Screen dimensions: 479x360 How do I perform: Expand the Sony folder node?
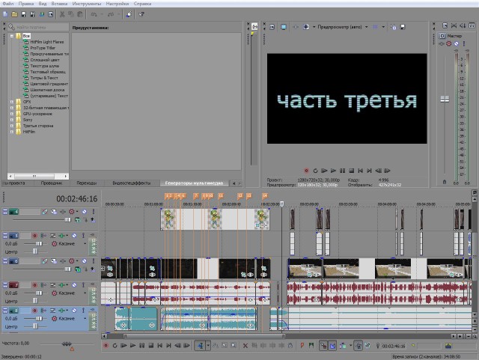tap(10, 120)
